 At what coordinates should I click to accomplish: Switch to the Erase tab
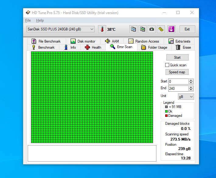183,47
